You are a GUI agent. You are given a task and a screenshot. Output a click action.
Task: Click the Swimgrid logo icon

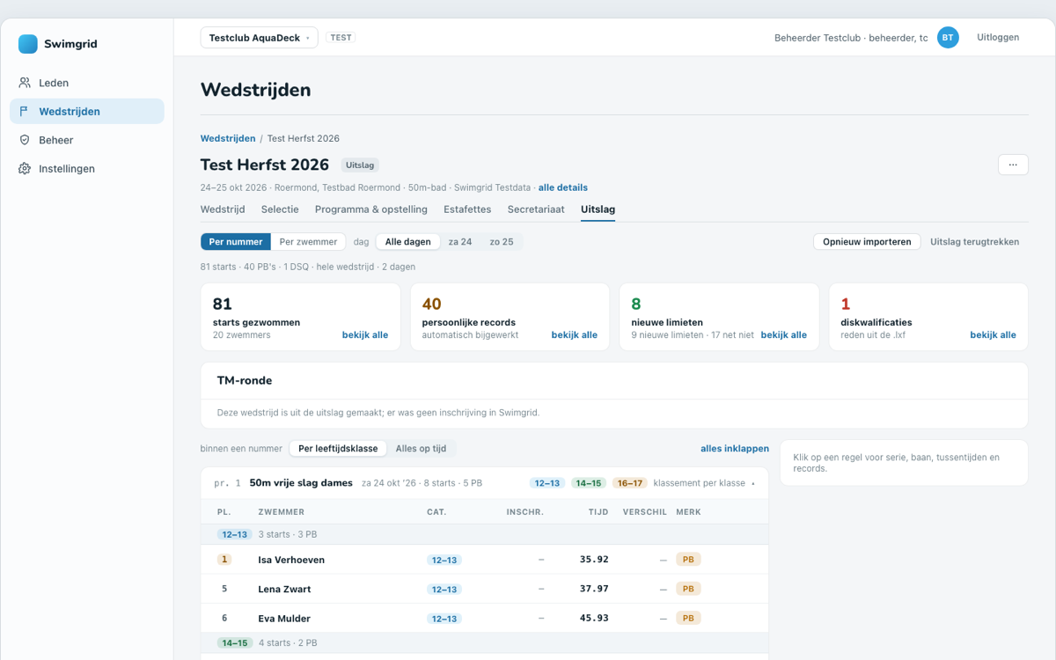(x=28, y=44)
